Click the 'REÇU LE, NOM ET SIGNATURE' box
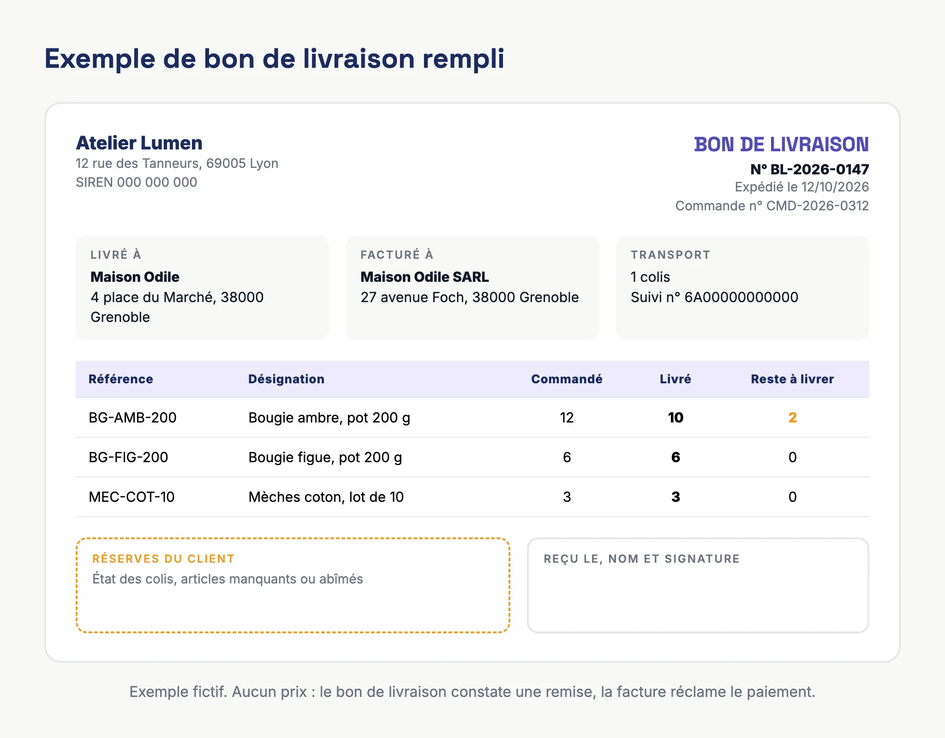 pyautogui.click(x=698, y=585)
